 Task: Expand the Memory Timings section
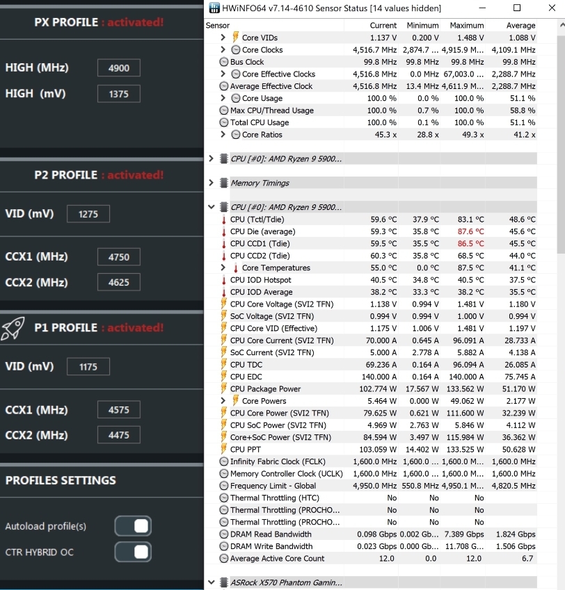click(x=212, y=183)
